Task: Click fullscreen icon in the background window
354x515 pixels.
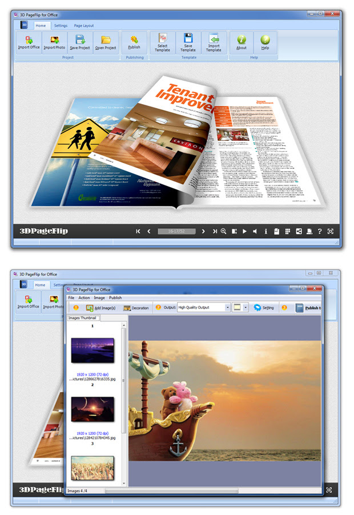Action: (329, 490)
